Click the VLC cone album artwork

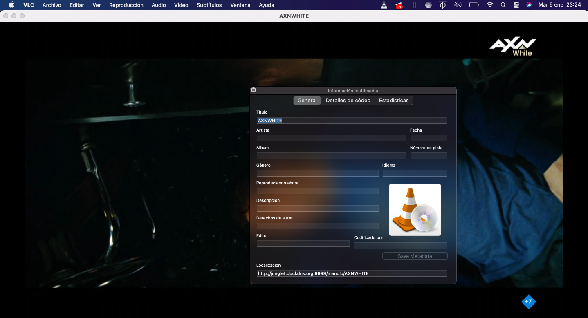point(415,210)
